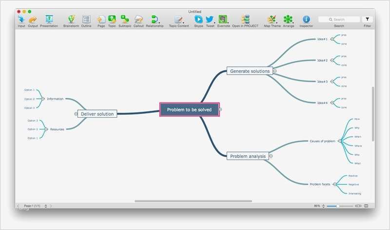The image size is (390, 230).
Task: Collapse the Information options
Action: tap(43, 99)
